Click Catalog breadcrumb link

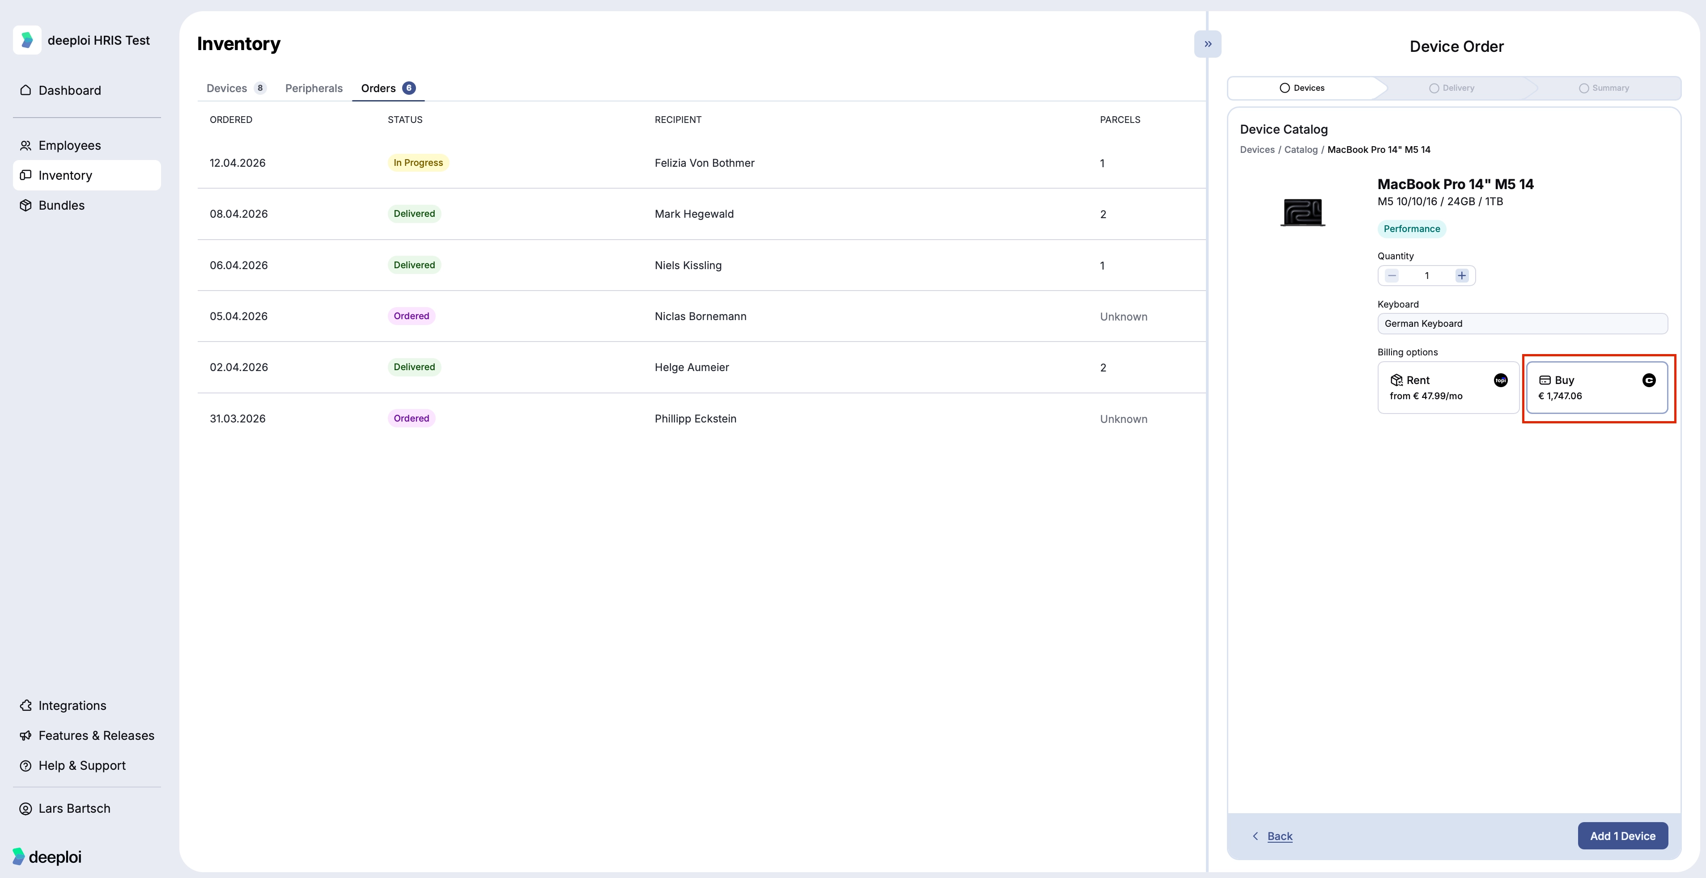1301,150
